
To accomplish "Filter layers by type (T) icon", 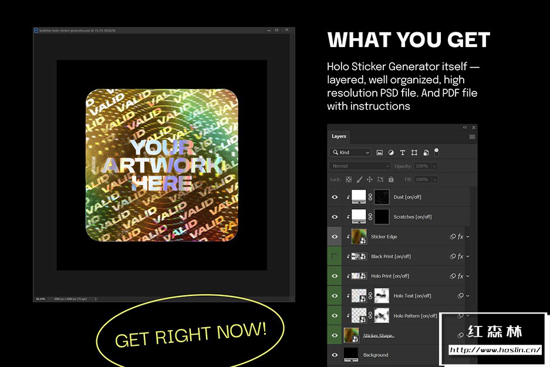I will point(402,153).
